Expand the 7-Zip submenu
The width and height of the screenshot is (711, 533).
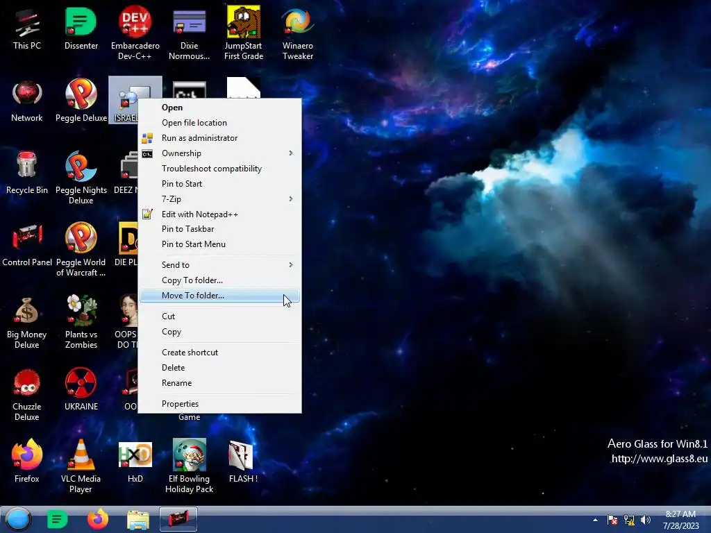[x=219, y=199]
